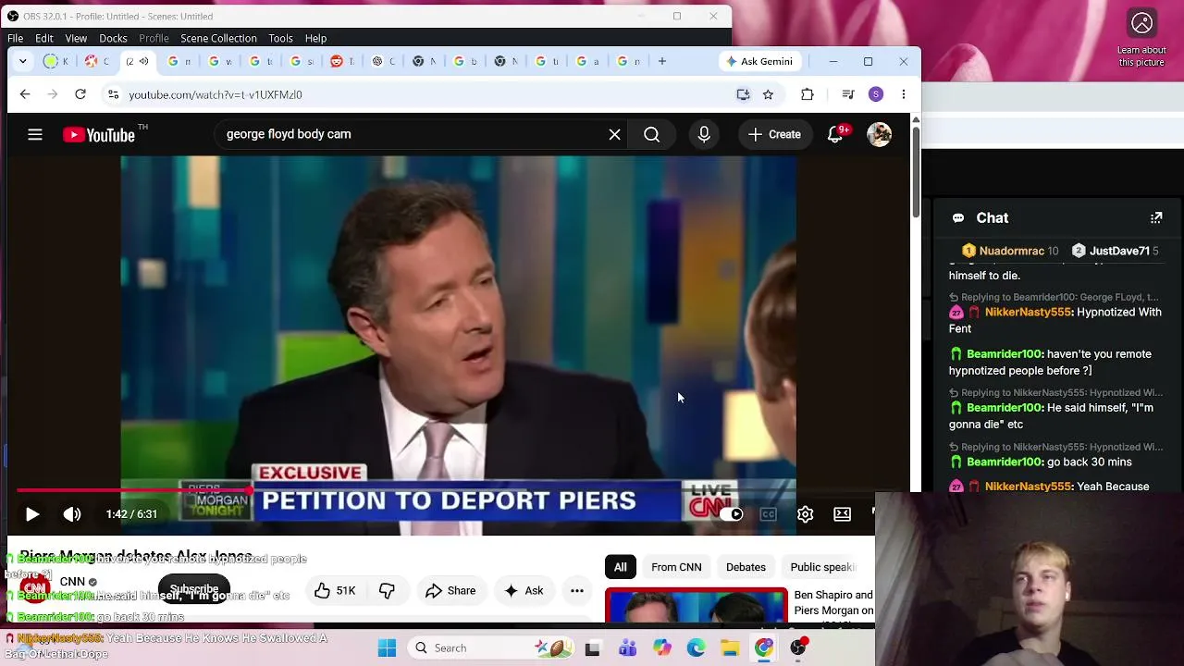1184x666 pixels.
Task: Select the From CNN filter chip
Action: click(676, 567)
